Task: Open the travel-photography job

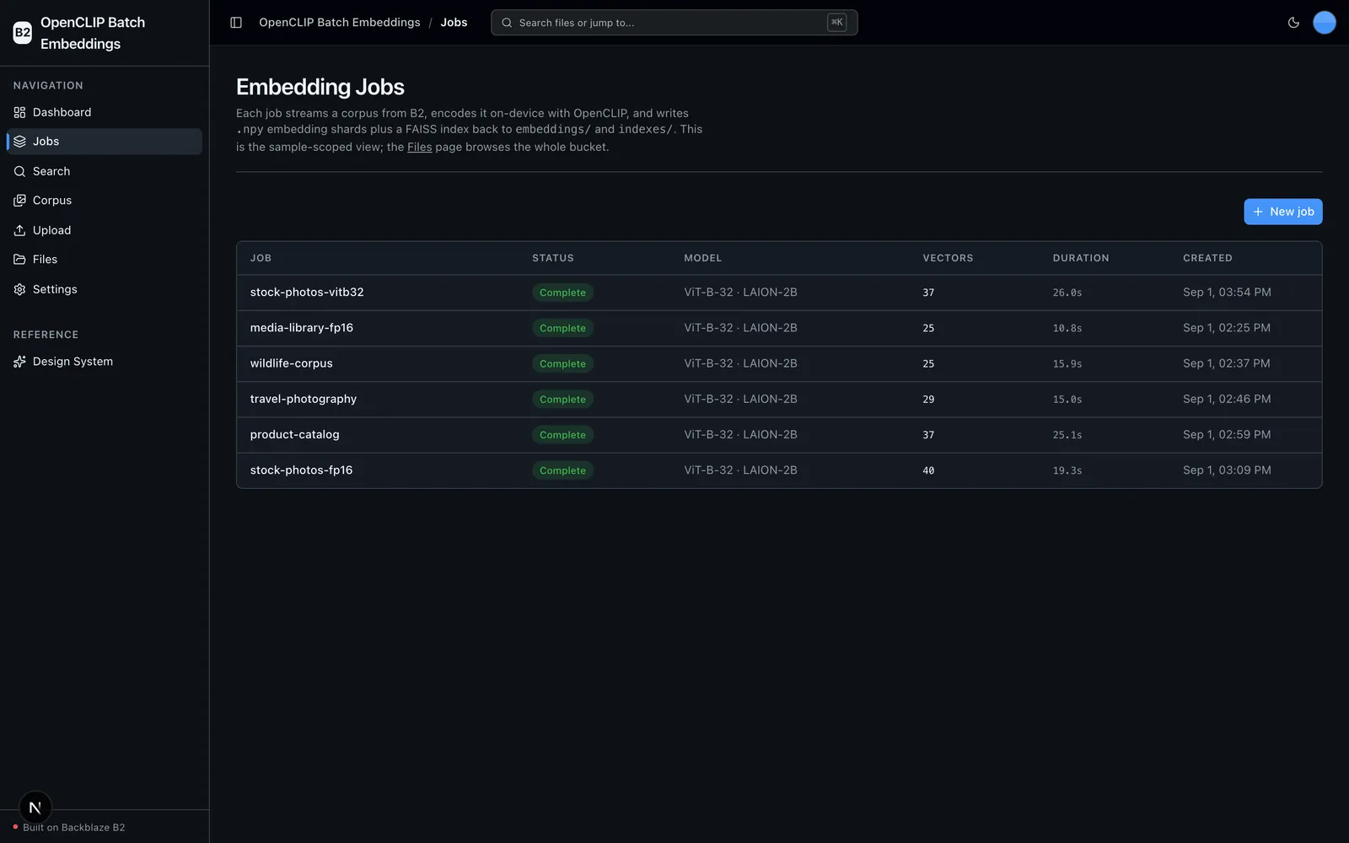Action: click(x=303, y=399)
